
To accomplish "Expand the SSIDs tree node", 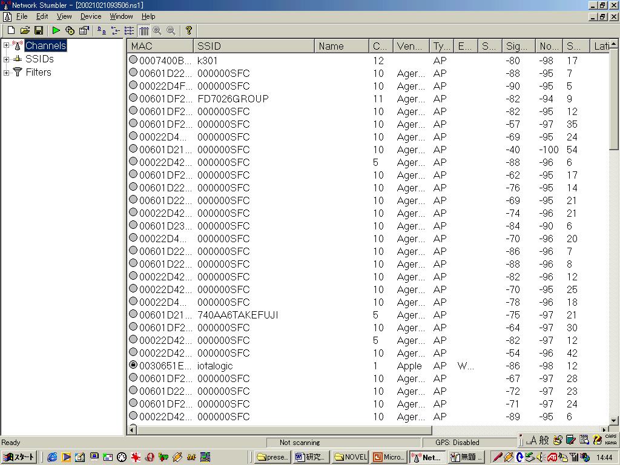I will pyautogui.click(x=6, y=59).
